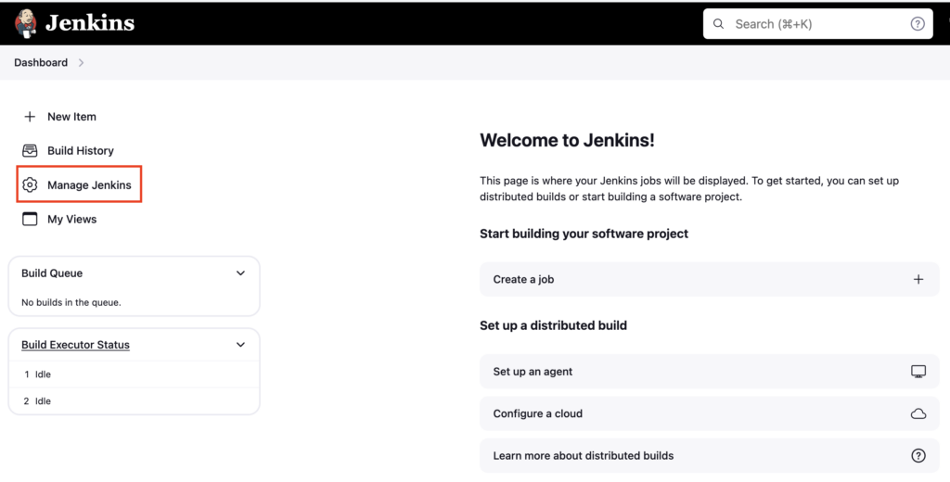Click the Build Queue heading
This screenshot has height=482, width=950.
[x=52, y=273]
